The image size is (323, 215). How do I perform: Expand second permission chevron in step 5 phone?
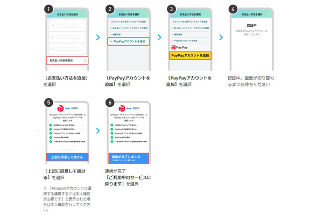(x=82, y=129)
